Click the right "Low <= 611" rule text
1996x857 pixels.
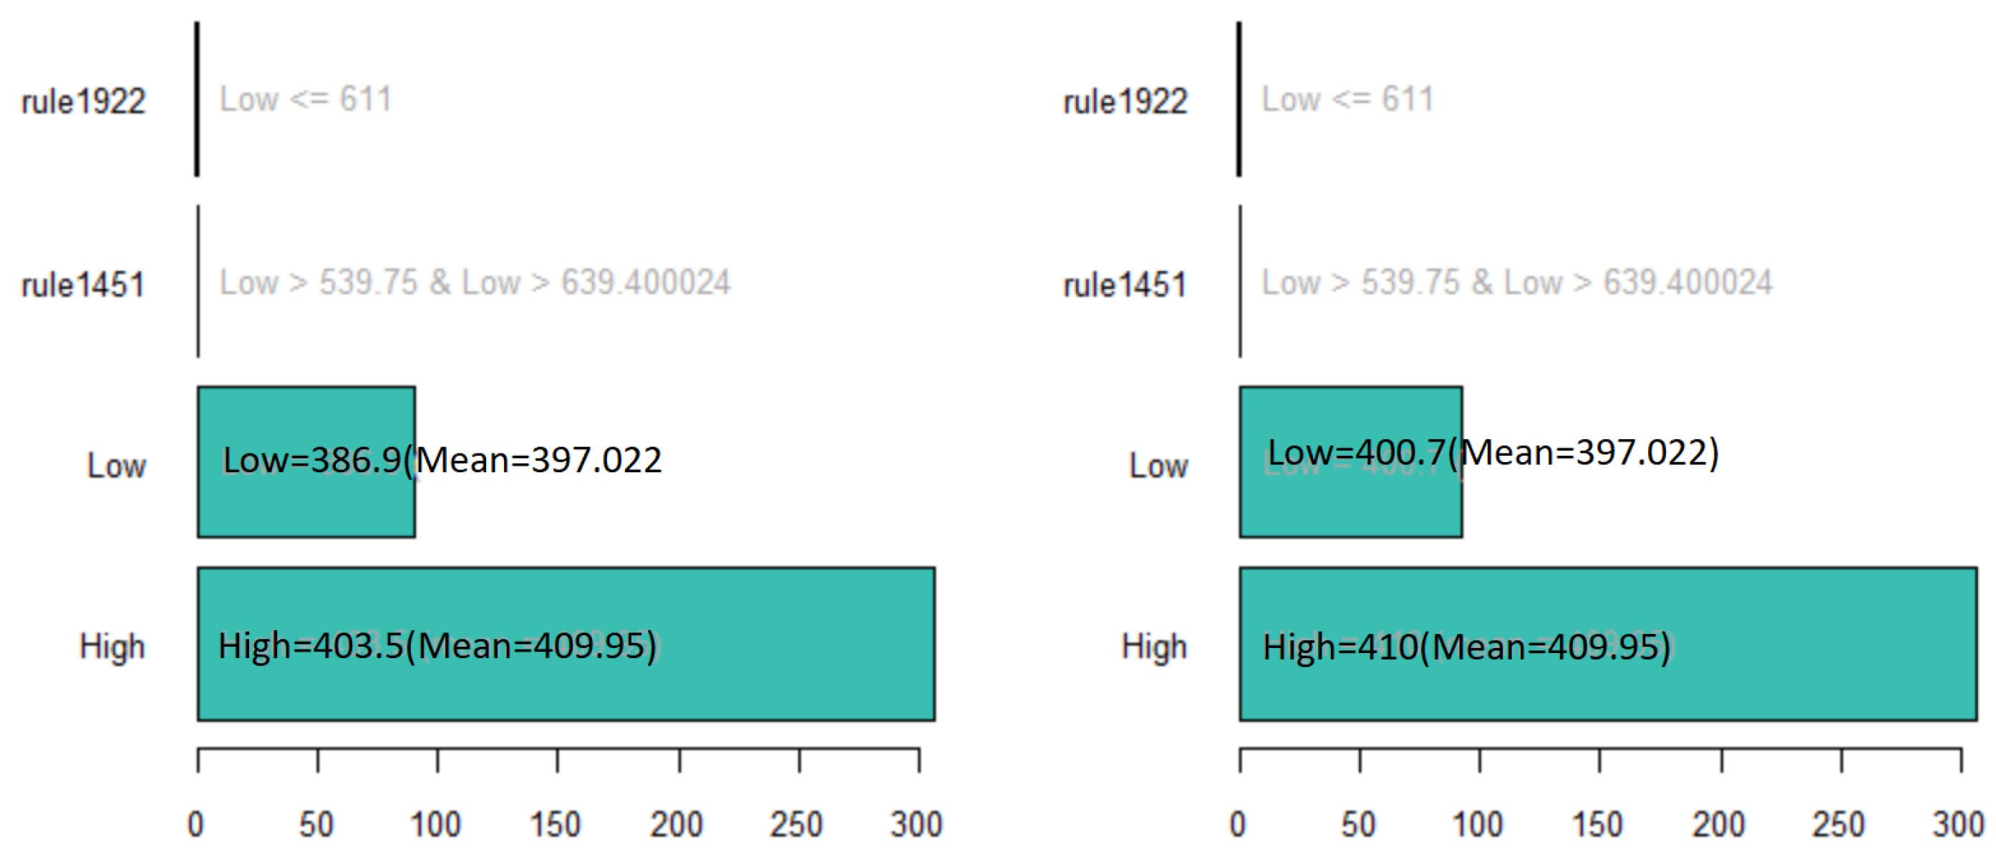point(1347,99)
